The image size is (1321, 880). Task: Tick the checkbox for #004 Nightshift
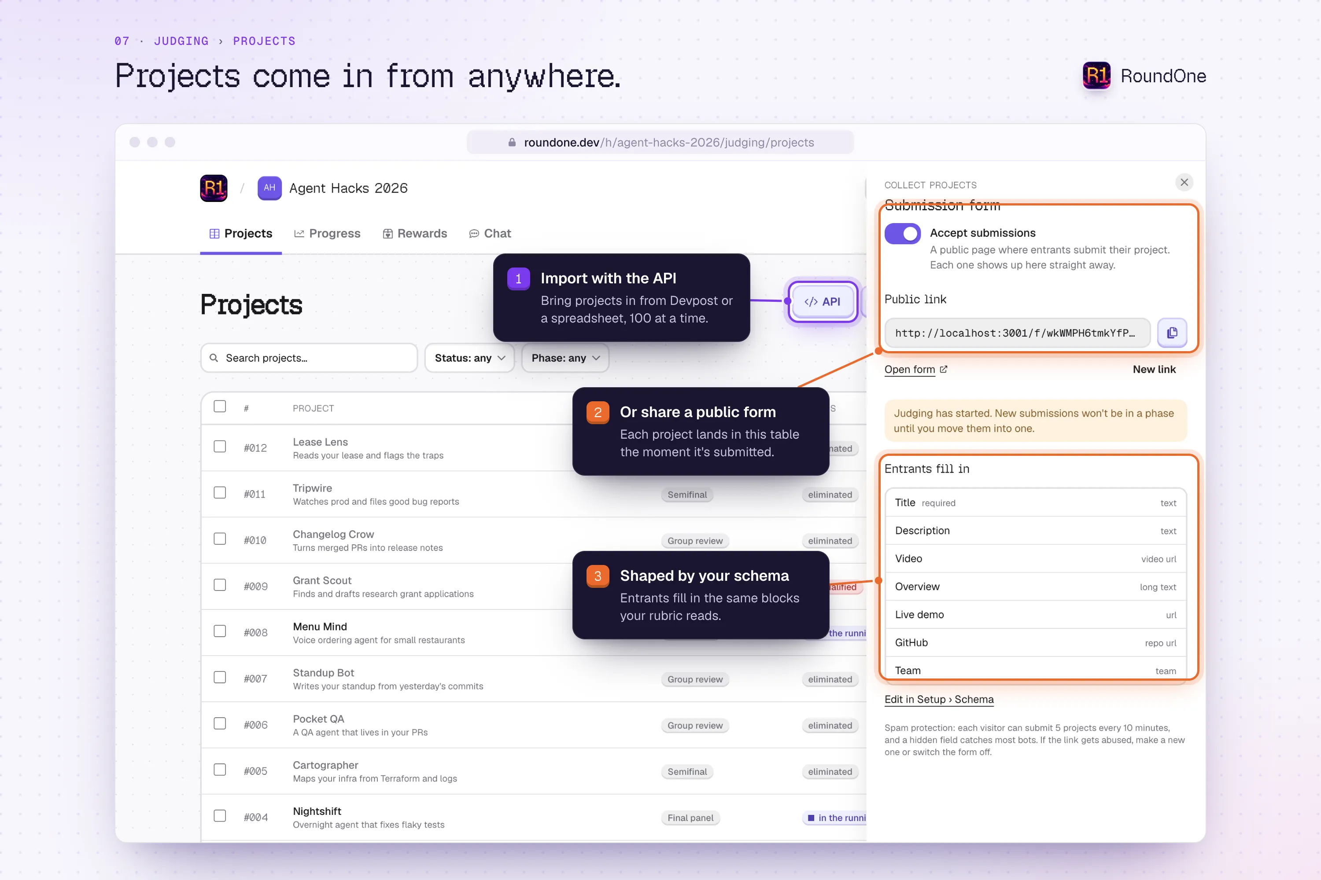220,816
